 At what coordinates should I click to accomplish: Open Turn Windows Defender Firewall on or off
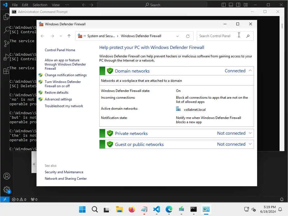(x=63, y=84)
